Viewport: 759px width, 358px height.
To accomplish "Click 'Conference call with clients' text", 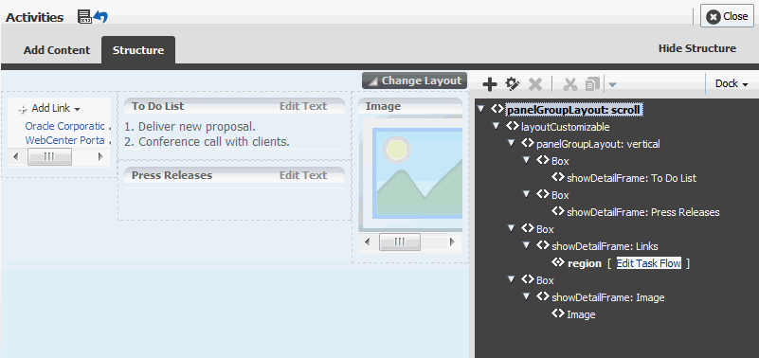I will pyautogui.click(x=213, y=142).
